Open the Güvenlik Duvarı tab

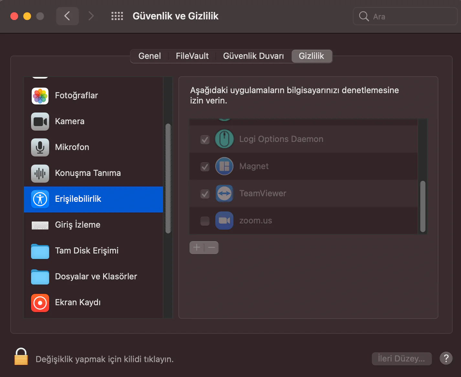[253, 56]
